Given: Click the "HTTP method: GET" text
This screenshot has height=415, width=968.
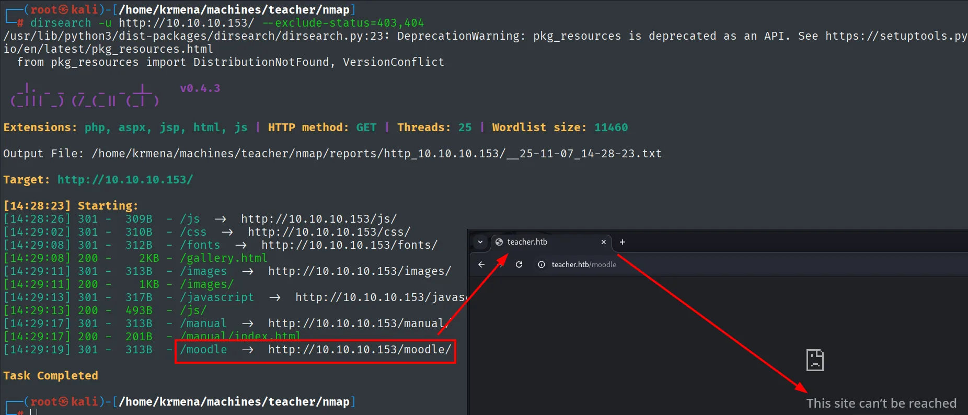Looking at the screenshot, I should [x=322, y=128].
